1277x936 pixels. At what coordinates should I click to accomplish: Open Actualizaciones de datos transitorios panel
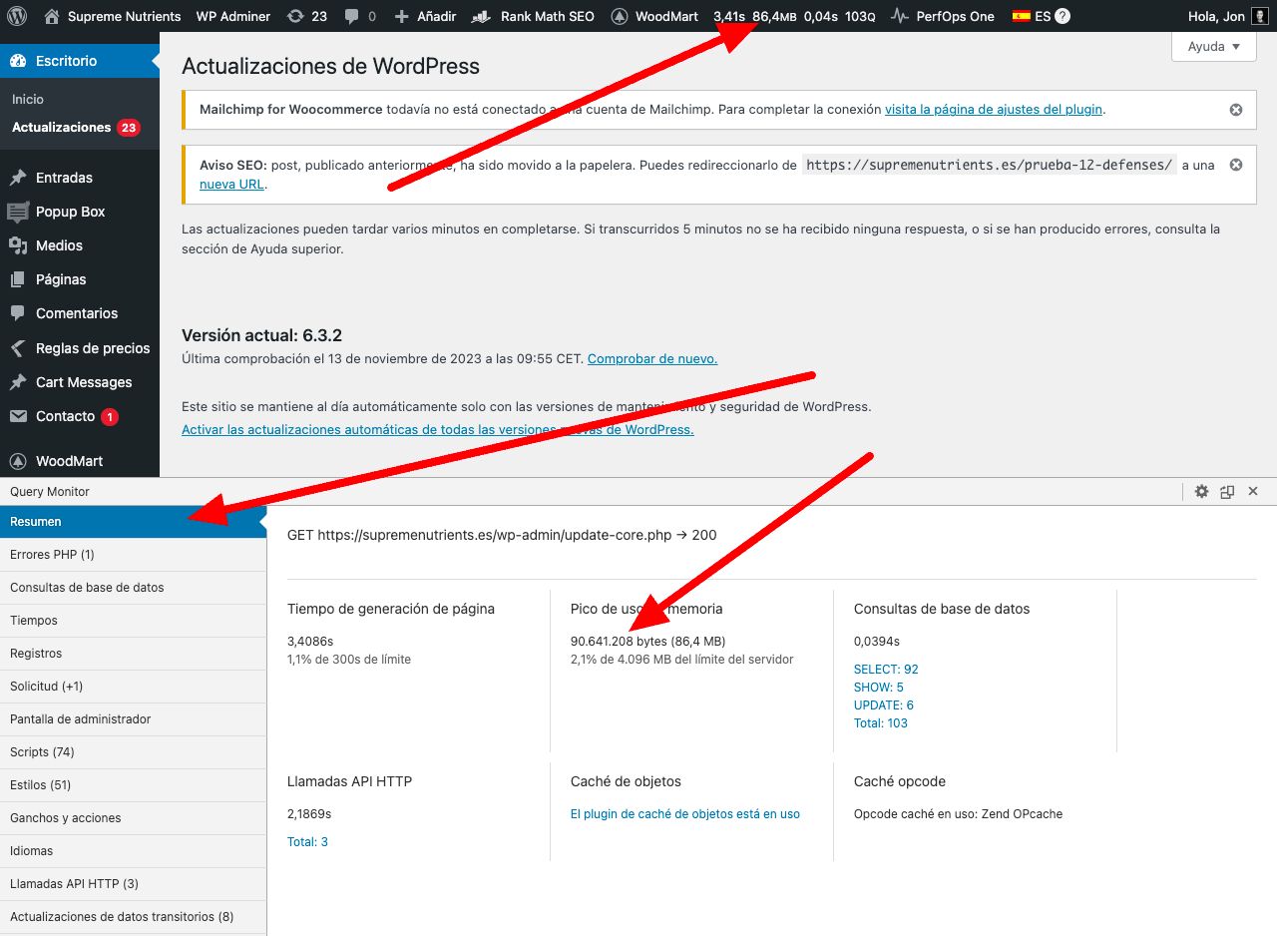134,917
